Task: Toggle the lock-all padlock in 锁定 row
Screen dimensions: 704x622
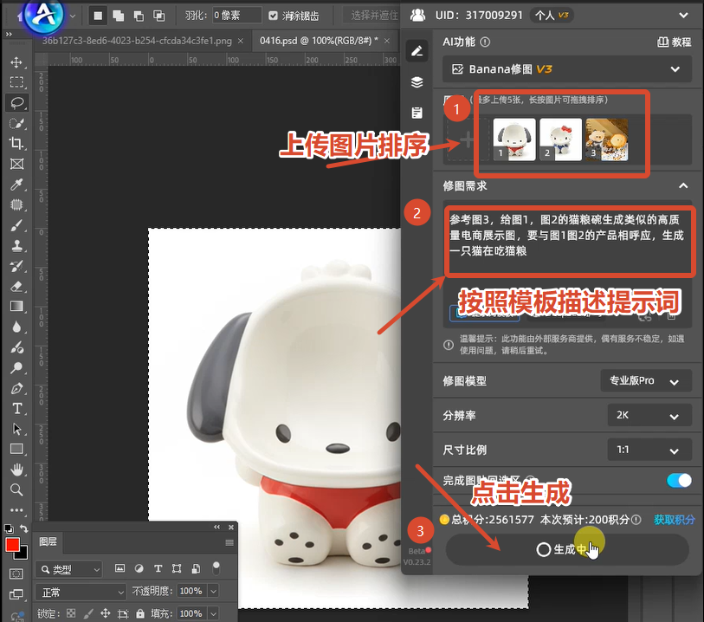Action: (139, 613)
